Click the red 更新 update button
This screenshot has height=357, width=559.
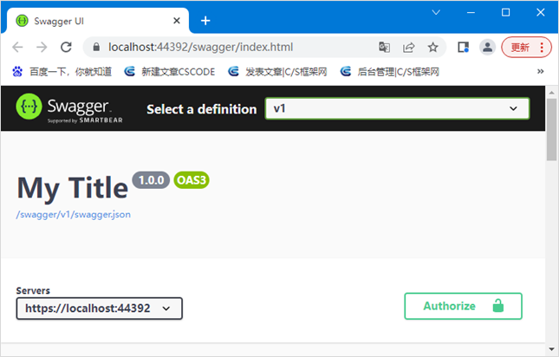pos(526,47)
